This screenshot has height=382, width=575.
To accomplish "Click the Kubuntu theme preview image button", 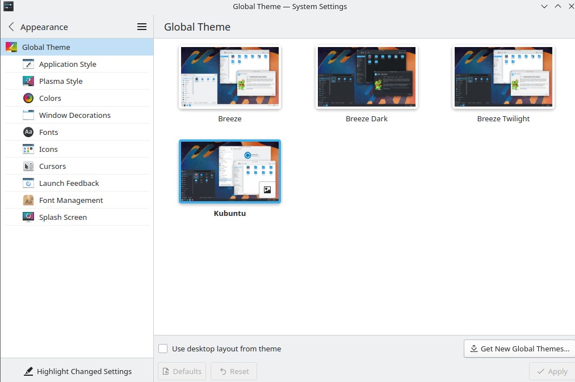I will [267, 190].
